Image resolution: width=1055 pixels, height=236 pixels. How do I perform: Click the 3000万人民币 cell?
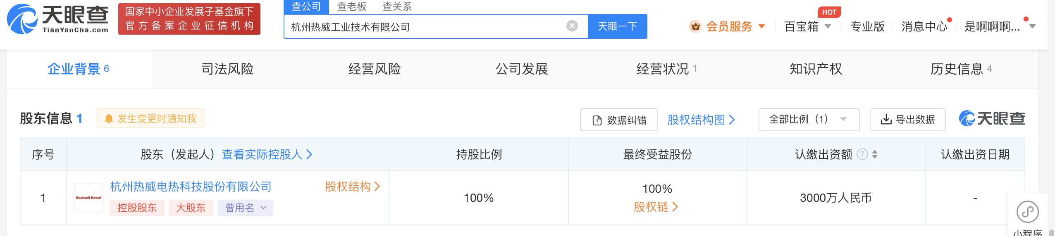click(x=836, y=198)
